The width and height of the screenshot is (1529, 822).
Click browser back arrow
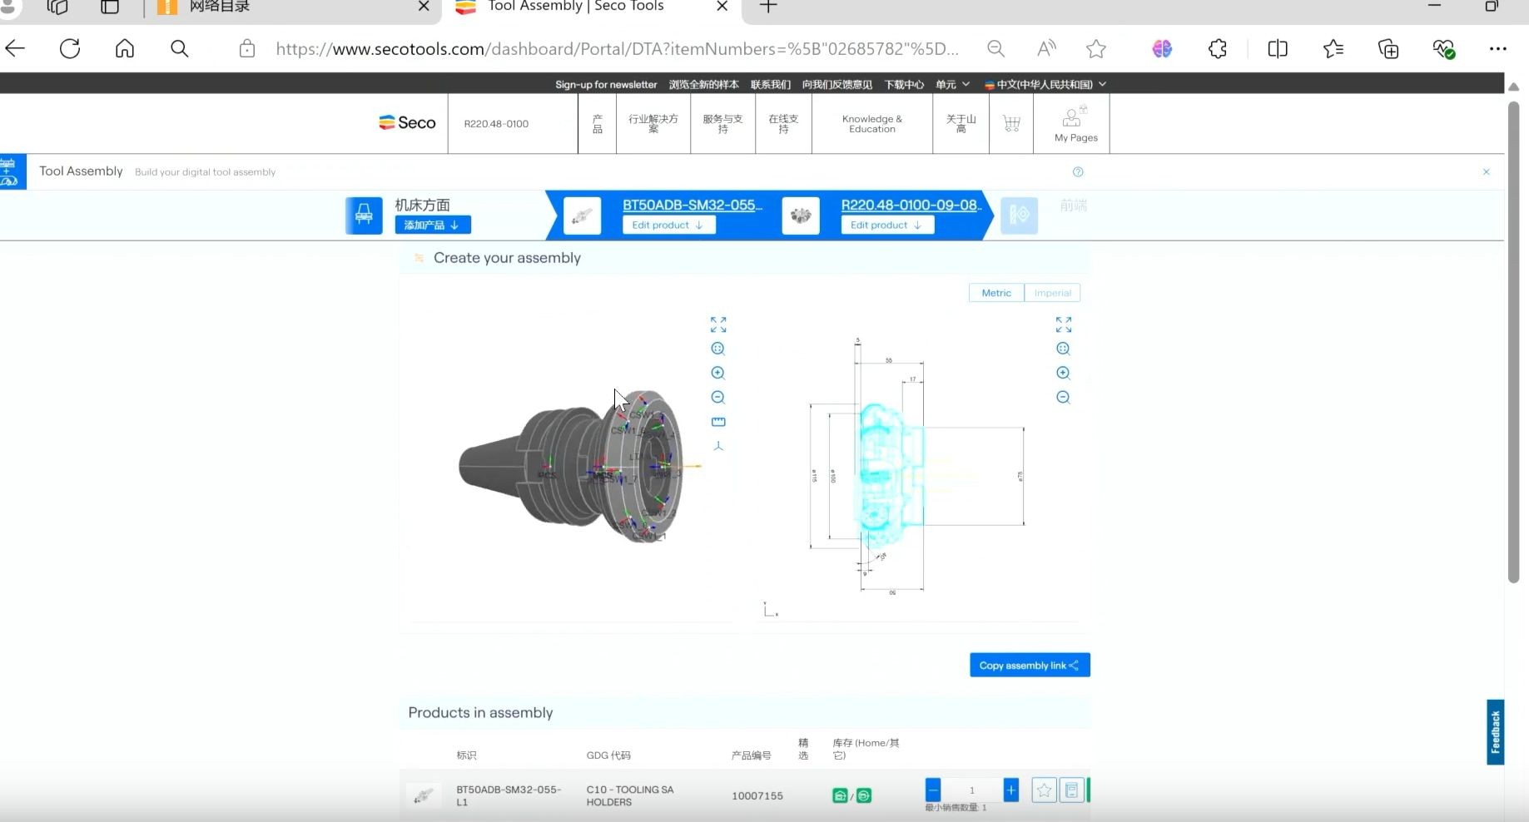coord(15,49)
